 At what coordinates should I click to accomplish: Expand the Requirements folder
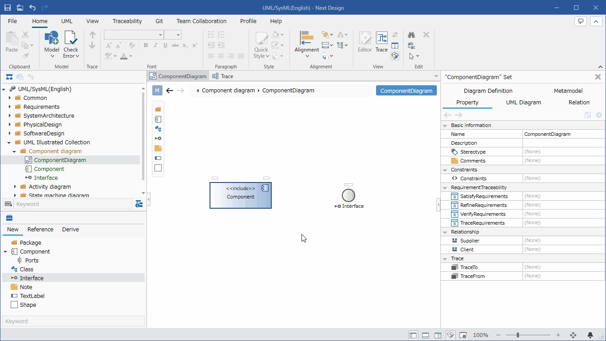pyautogui.click(x=10, y=107)
